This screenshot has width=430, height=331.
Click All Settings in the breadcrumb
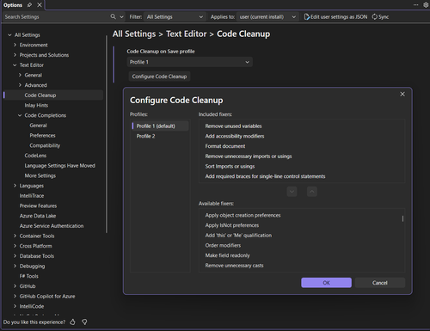point(134,34)
